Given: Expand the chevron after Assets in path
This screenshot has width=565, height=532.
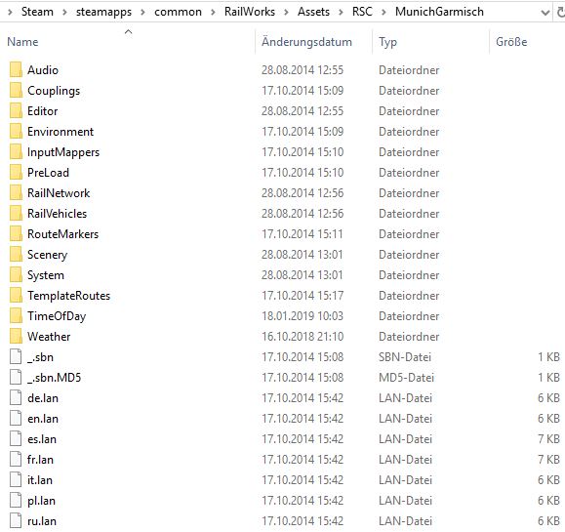Looking at the screenshot, I should coord(341,13).
